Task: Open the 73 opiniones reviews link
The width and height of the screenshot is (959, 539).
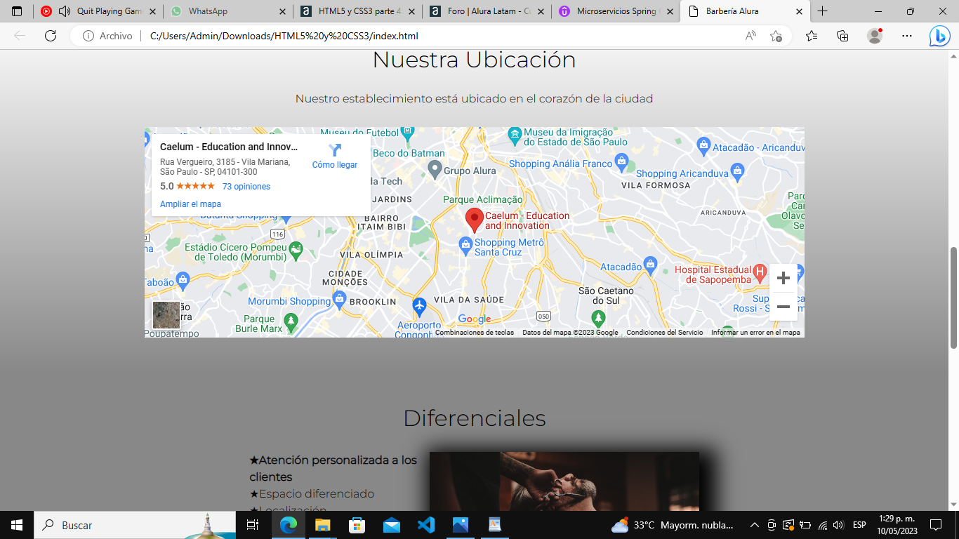Action: pos(246,187)
